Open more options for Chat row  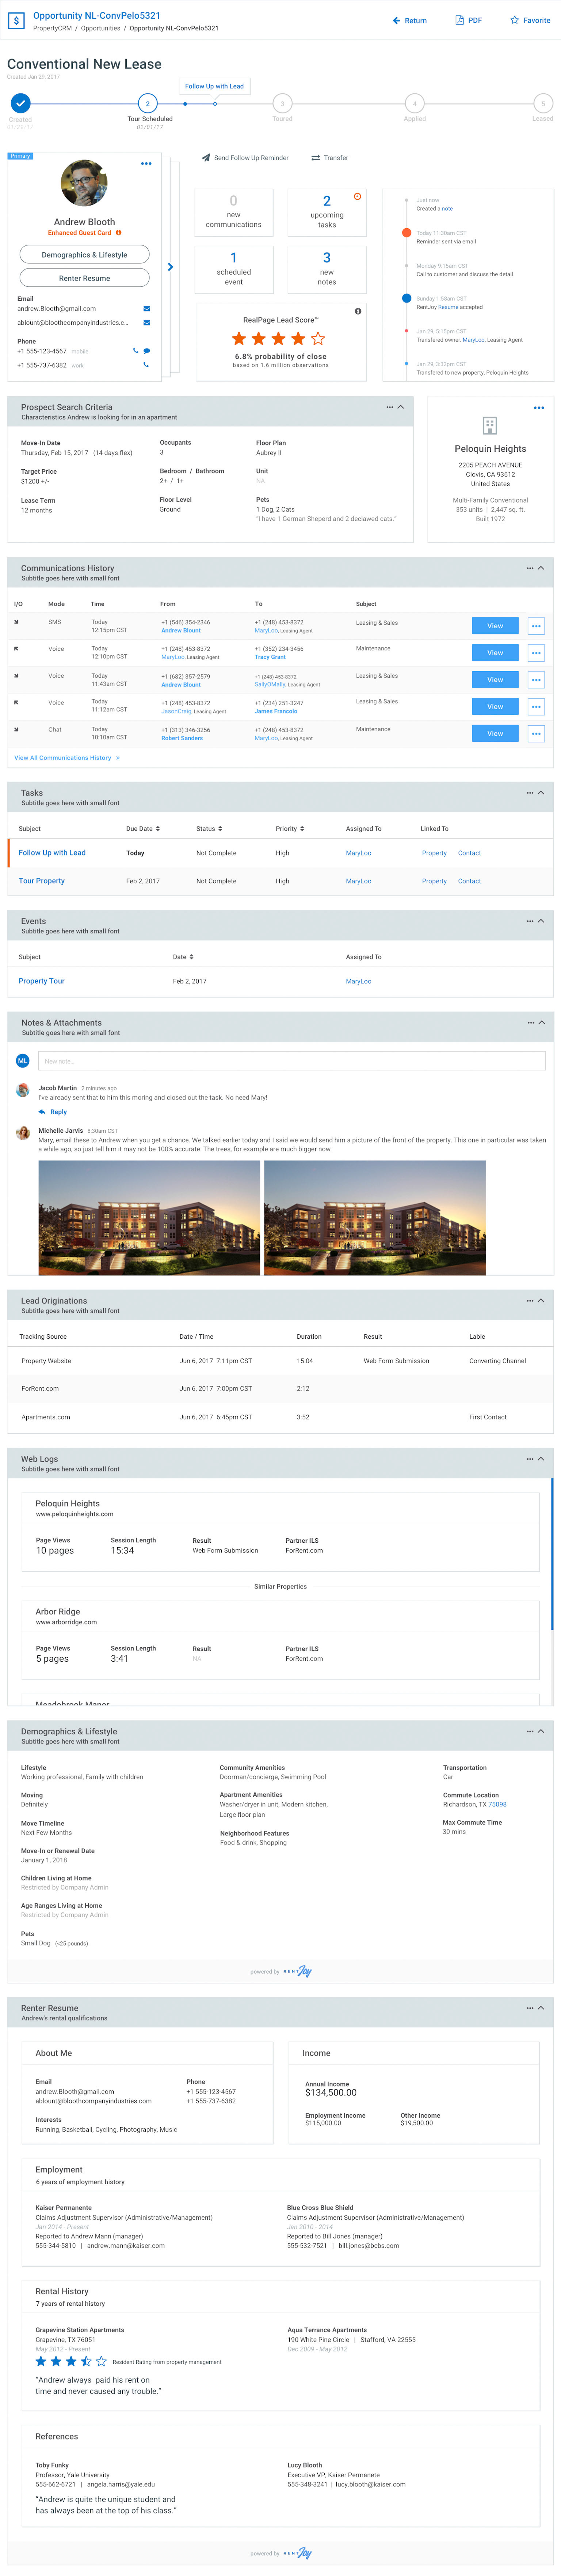536,734
